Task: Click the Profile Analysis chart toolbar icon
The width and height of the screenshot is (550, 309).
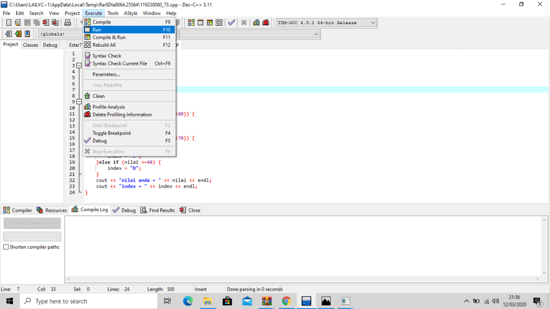Action: click(256, 23)
